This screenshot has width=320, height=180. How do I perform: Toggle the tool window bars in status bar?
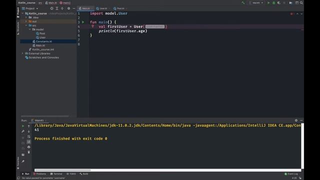18,178
